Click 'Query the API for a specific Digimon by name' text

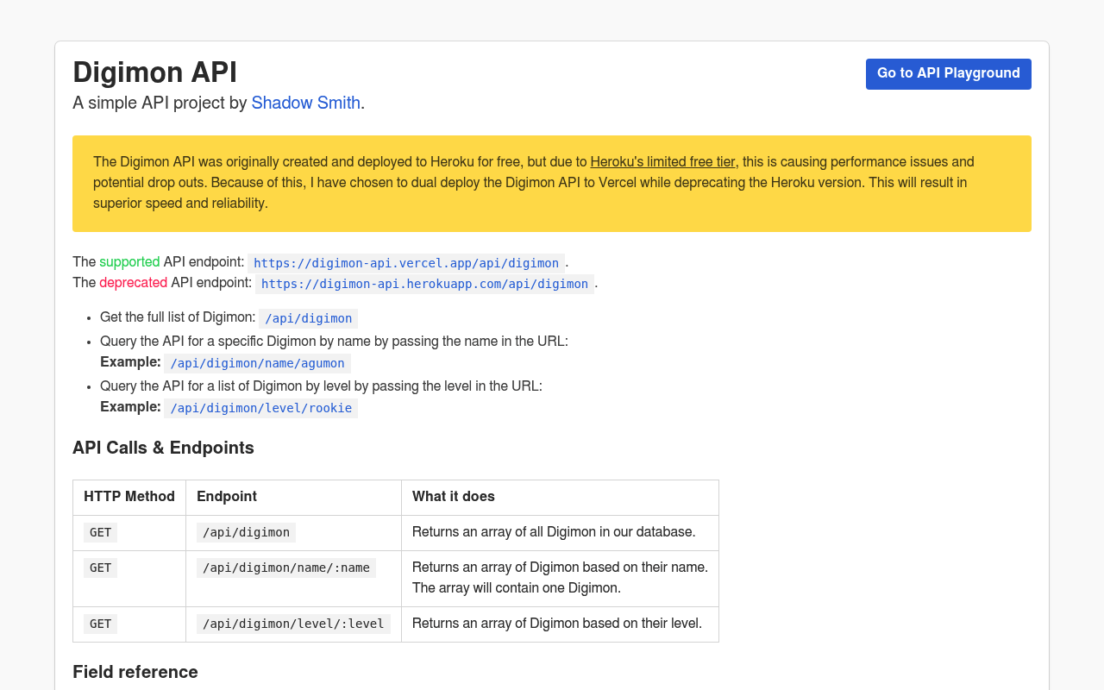pyautogui.click(x=334, y=342)
